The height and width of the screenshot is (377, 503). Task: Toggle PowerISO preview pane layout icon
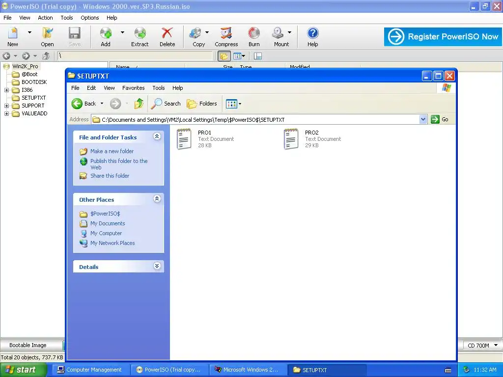coord(258,56)
